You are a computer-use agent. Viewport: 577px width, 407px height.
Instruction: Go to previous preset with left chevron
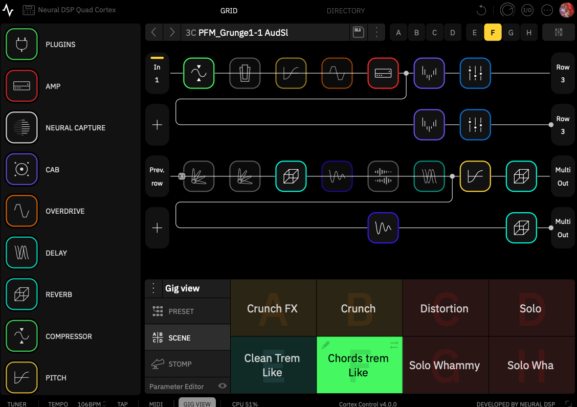(154, 32)
